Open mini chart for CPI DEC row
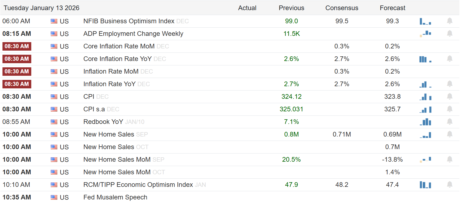 pos(425,97)
